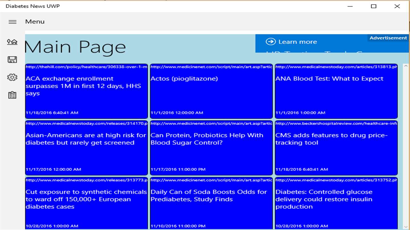Open ANA Blood Test: What to Expect
Image resolution: width=410 pixels, height=230 pixels.
[x=336, y=91]
